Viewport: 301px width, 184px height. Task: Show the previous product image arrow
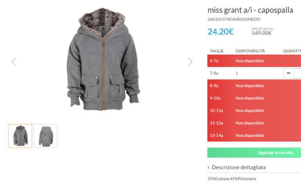click(x=14, y=62)
